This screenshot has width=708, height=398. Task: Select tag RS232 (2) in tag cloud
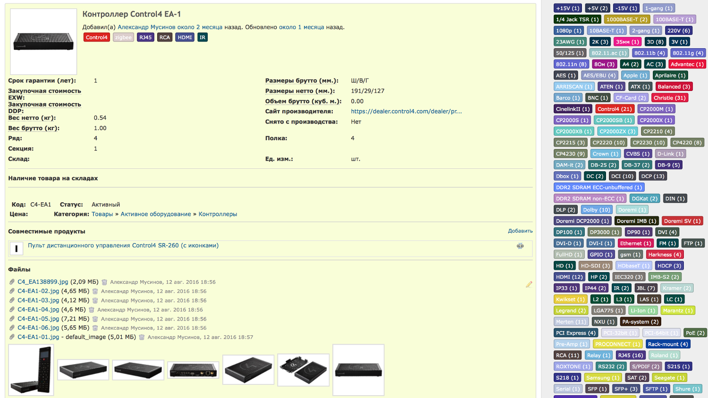611,366
